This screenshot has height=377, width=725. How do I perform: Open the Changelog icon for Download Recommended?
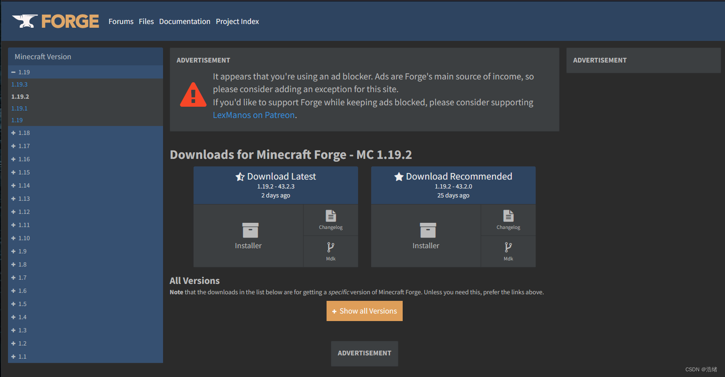(508, 216)
